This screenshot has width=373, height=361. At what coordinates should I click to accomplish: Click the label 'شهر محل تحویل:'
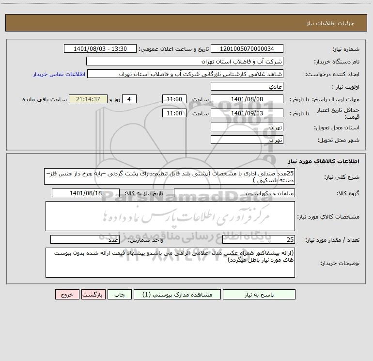pyautogui.click(x=339, y=140)
